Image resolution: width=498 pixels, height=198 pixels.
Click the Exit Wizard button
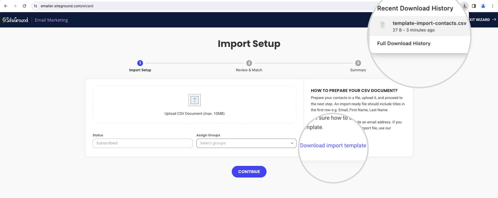[482, 20]
